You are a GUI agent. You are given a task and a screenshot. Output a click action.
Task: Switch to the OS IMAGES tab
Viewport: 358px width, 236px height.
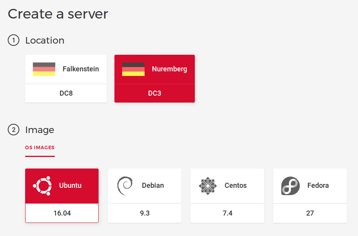(40, 148)
